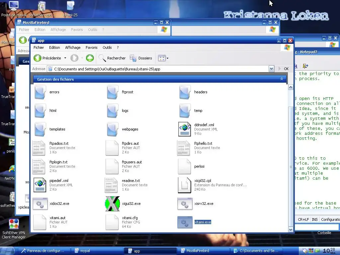This screenshot has width=340, height=255.
Task: Open Rechercher search pane
Action: tap(112, 58)
